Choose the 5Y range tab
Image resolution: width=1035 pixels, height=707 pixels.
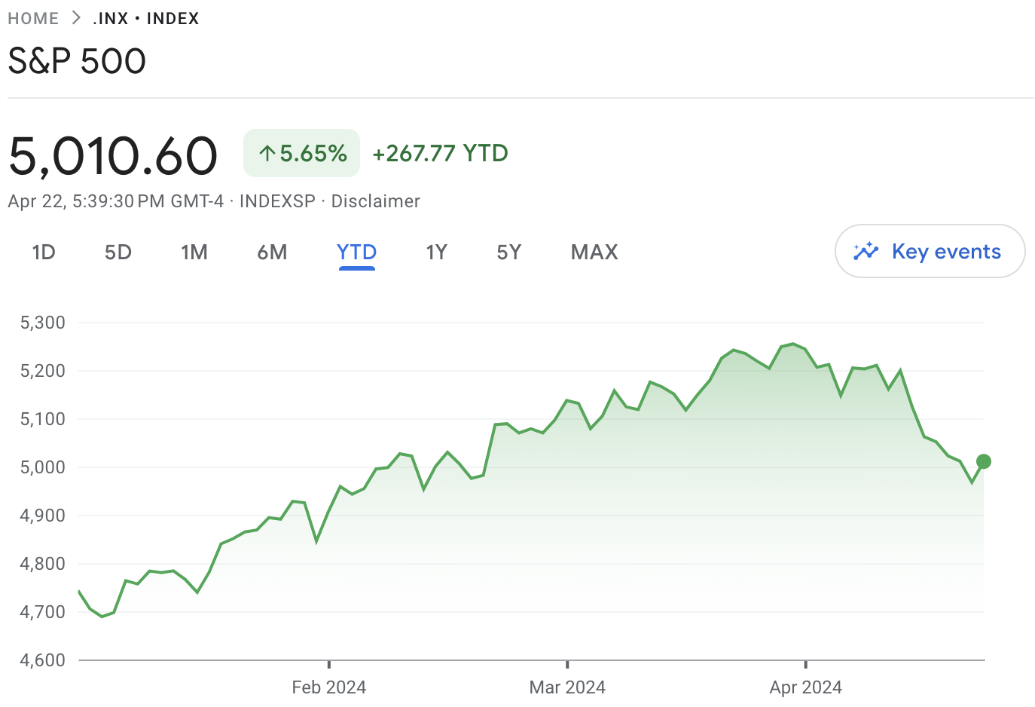509,252
